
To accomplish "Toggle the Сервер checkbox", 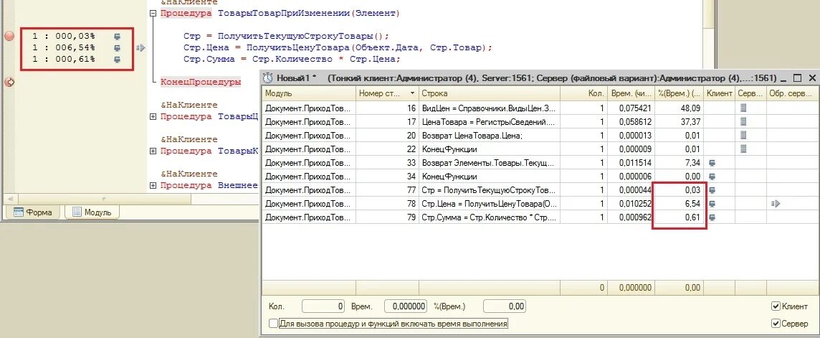I will click(776, 324).
